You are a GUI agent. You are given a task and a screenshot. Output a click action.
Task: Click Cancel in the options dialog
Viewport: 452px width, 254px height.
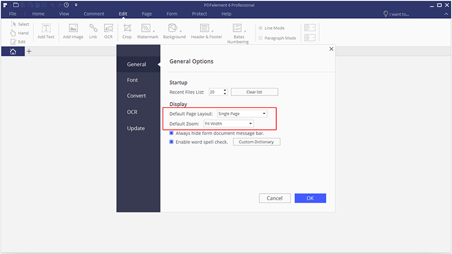(x=275, y=198)
